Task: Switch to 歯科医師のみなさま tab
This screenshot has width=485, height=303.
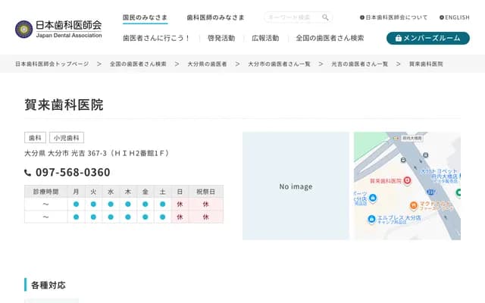Action: point(215,17)
